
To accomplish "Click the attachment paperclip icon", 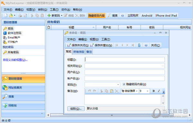I will [139, 45].
